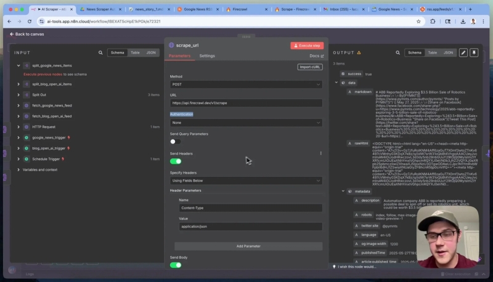Image resolution: width=493 pixels, height=282 pixels.
Task: Select Schema view in OUTPUT panel
Action: (x=415, y=53)
